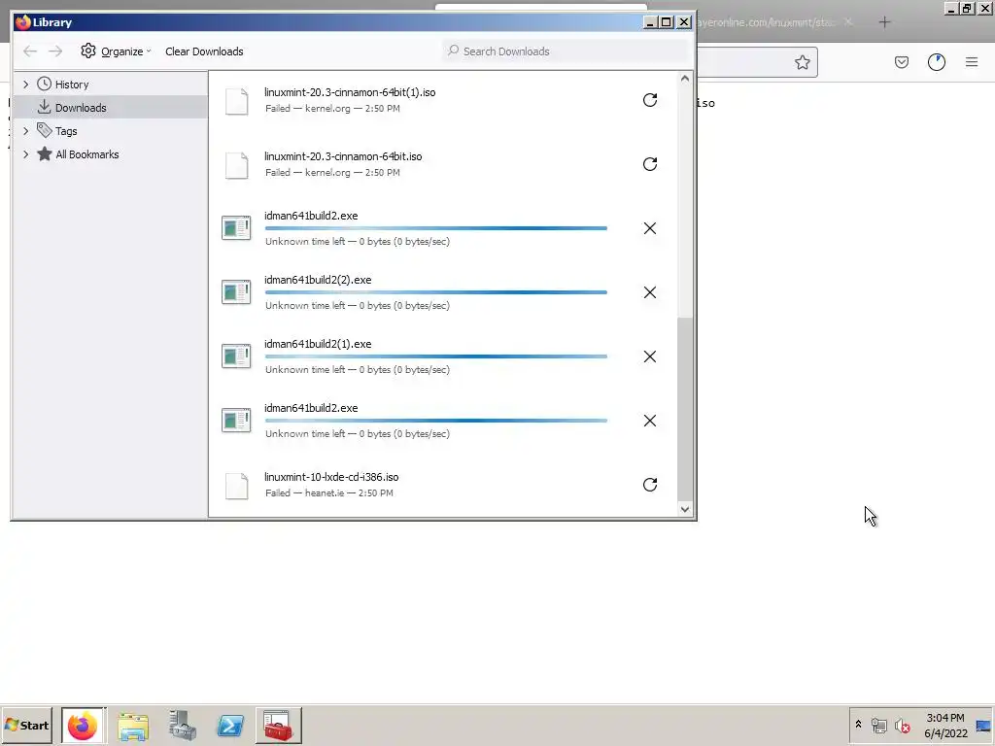Screen dimensions: 995x746
Task: Select All Bookmarks in the sidebar
Action: 86,154
